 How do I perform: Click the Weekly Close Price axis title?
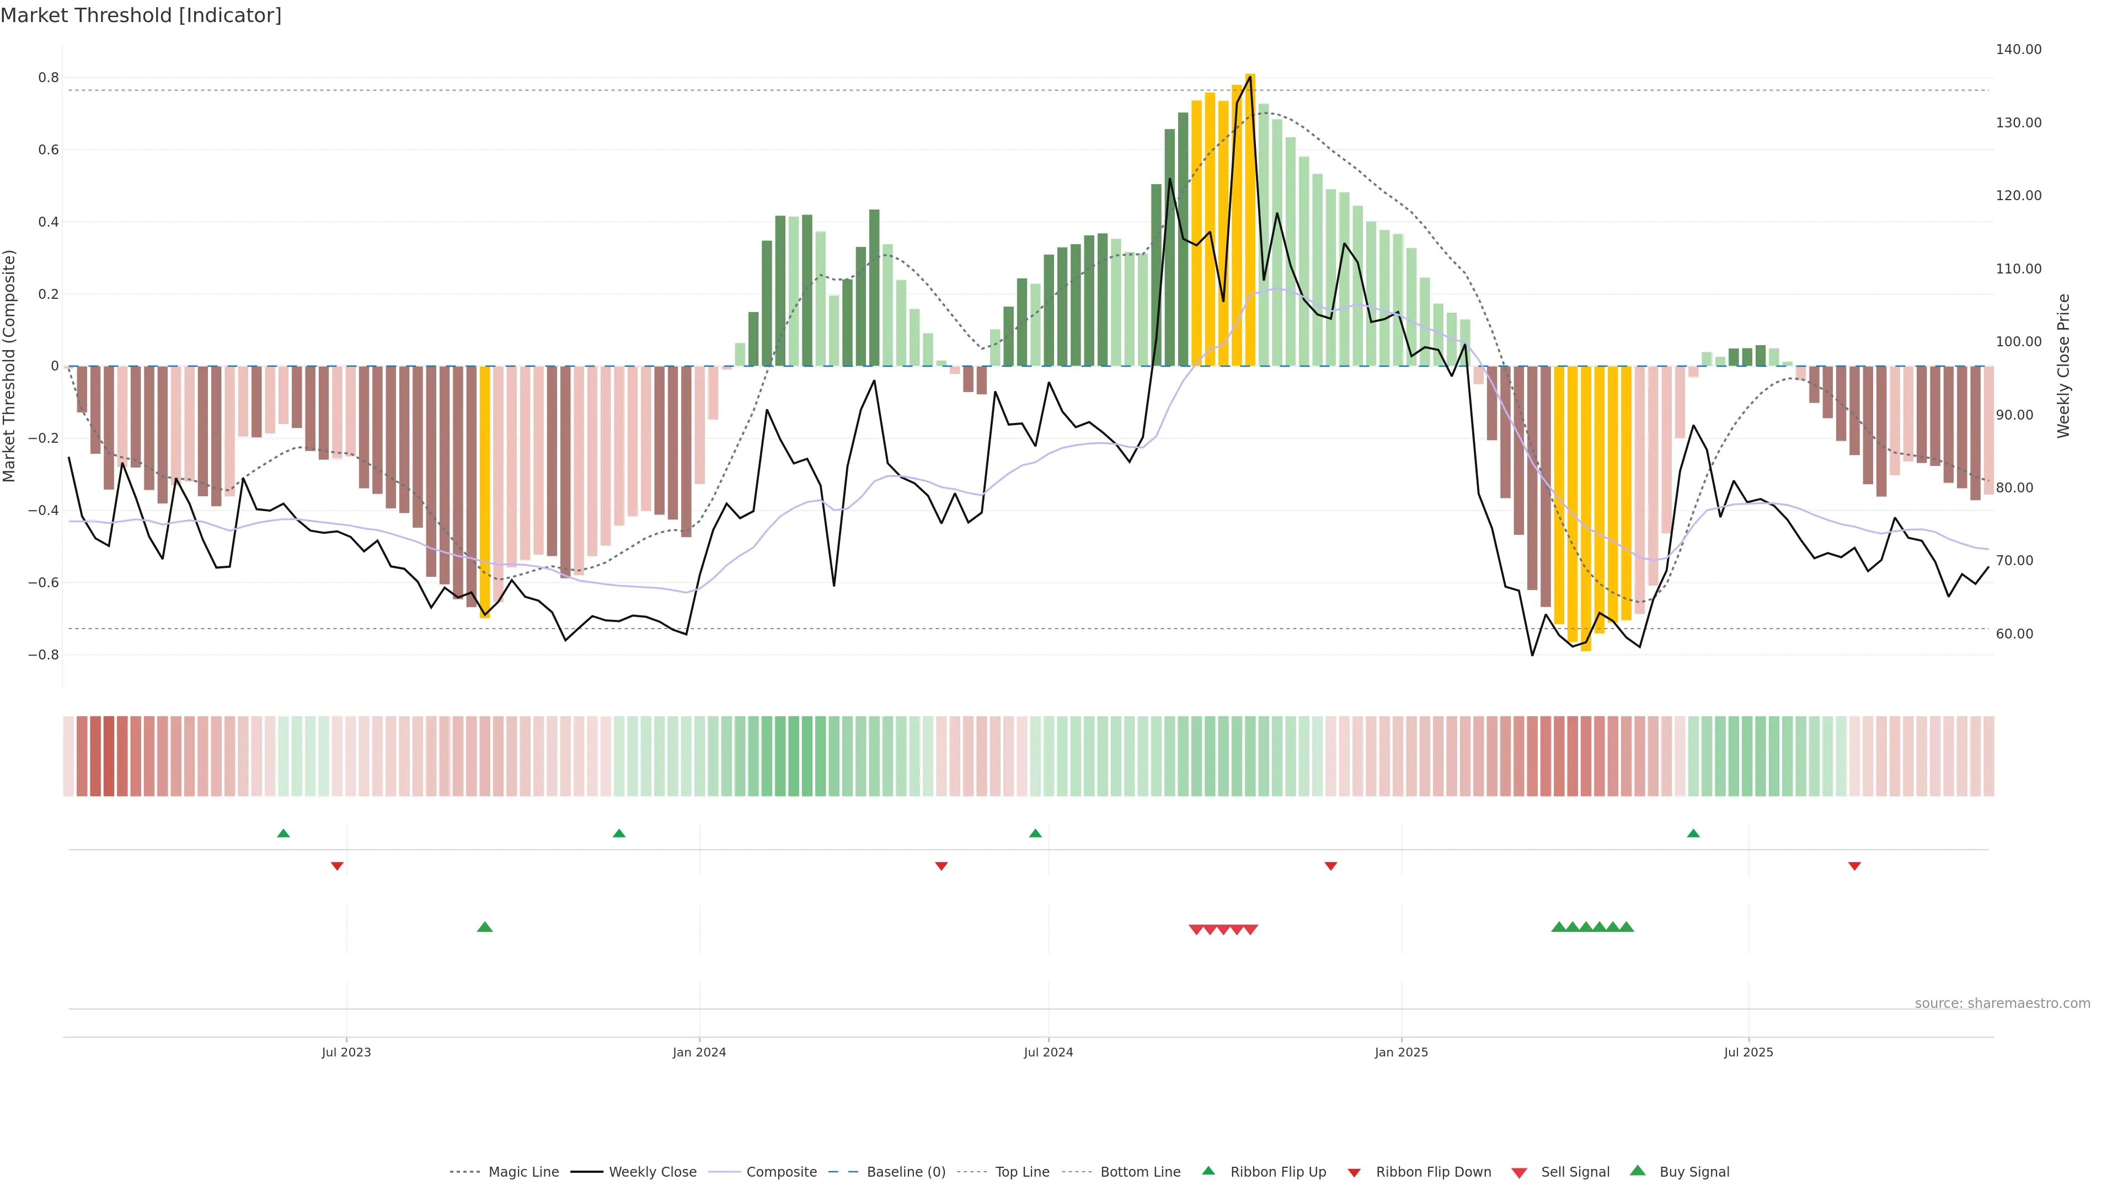(x=2064, y=366)
